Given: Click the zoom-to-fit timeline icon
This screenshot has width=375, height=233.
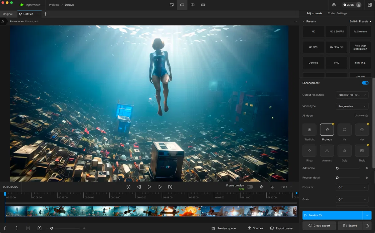Looking at the screenshot, I should [x=39, y=228].
